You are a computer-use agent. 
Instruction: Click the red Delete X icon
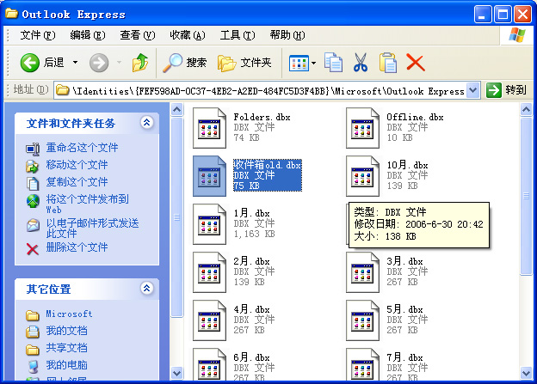point(416,63)
